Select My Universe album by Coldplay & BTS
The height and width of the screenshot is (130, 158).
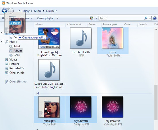tap(112, 107)
